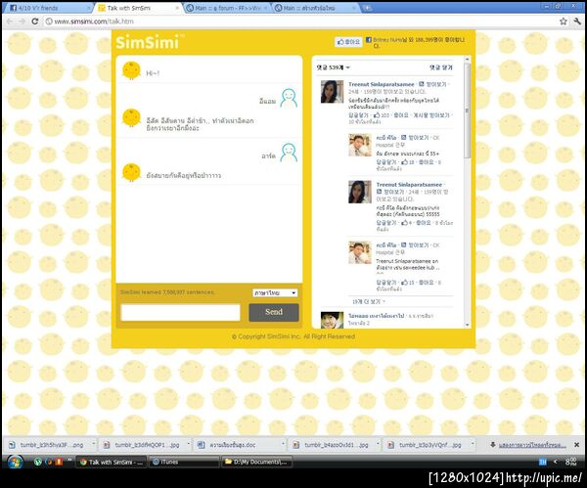Open the dropdown arrow for the first .jpg download

[188, 444]
